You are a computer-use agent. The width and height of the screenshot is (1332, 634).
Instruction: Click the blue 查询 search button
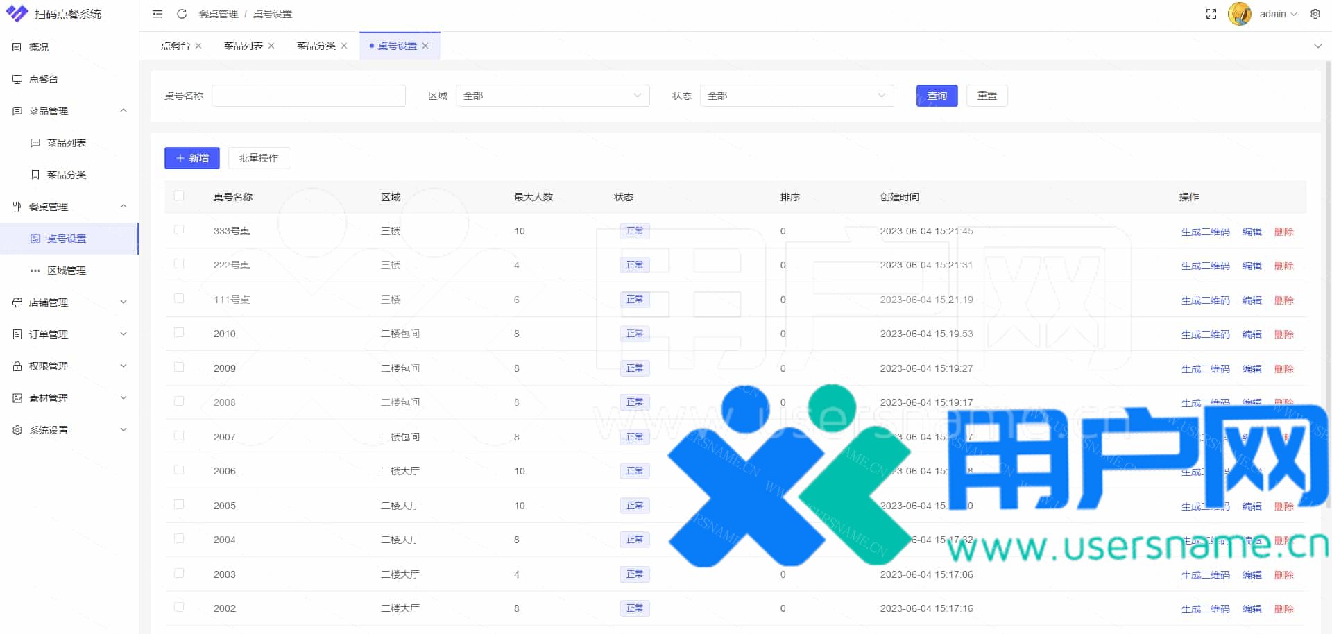tap(937, 96)
